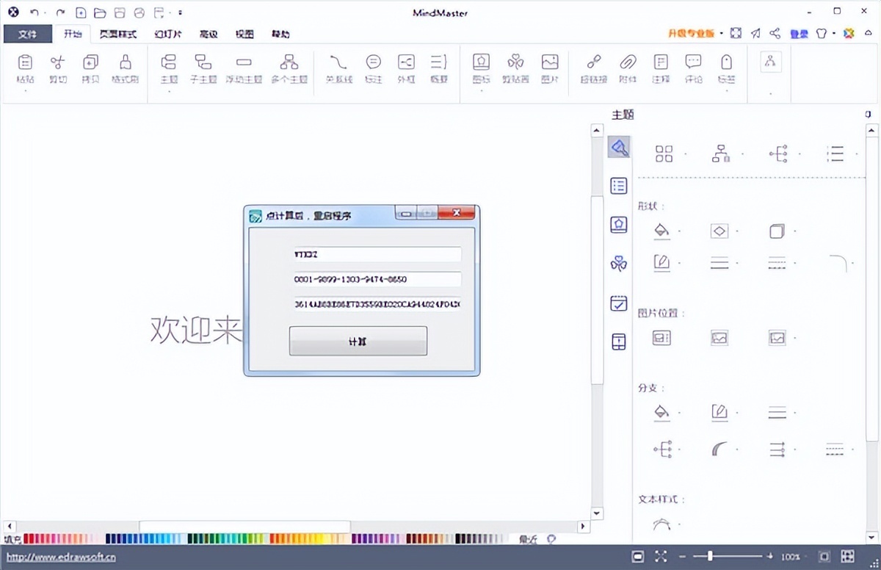Insert a floating topic
Viewport: 881px width, 570px height.
(x=244, y=68)
